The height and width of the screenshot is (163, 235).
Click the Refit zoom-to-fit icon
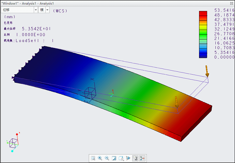coord(93,158)
